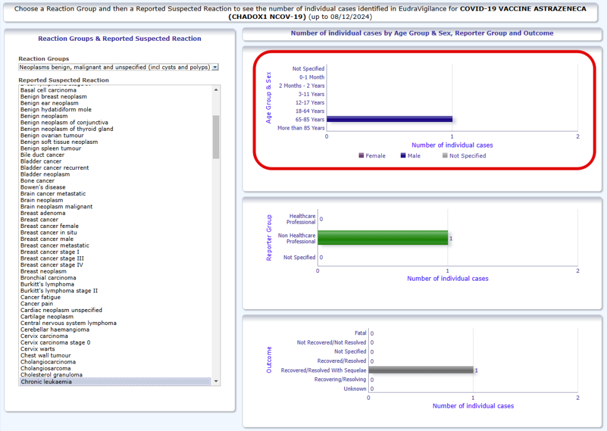This screenshot has width=607, height=431.
Task: Select Central nervous system lymphoma
Action: pos(68,323)
